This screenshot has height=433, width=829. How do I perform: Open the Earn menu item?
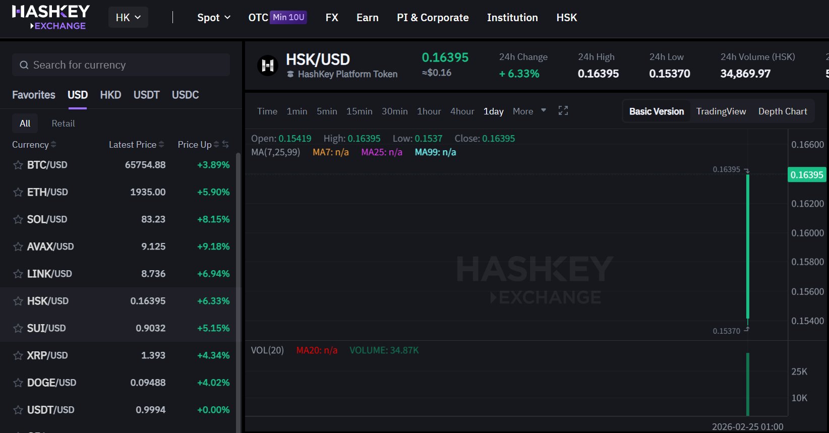pos(367,18)
